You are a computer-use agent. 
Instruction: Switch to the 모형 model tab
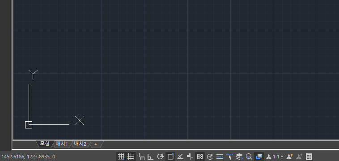pos(45,144)
